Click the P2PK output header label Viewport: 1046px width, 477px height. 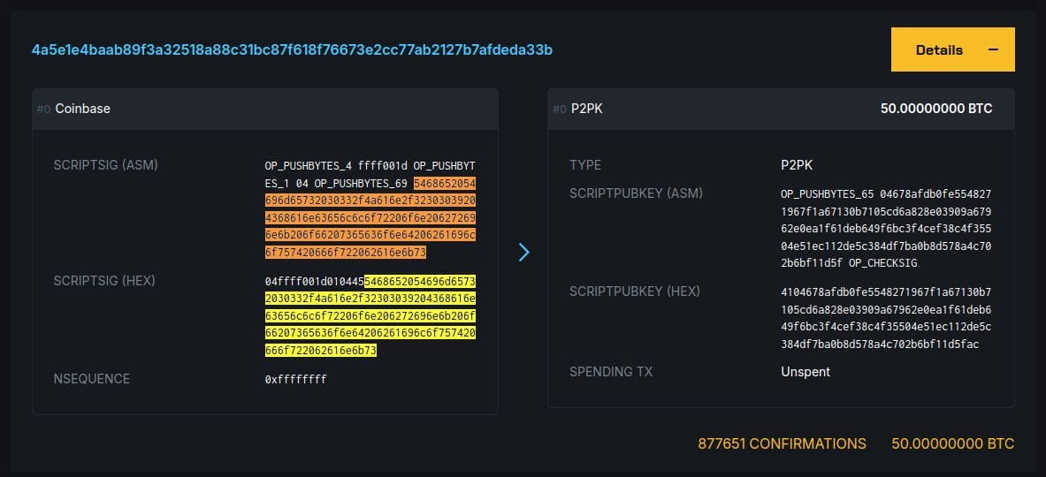point(588,109)
